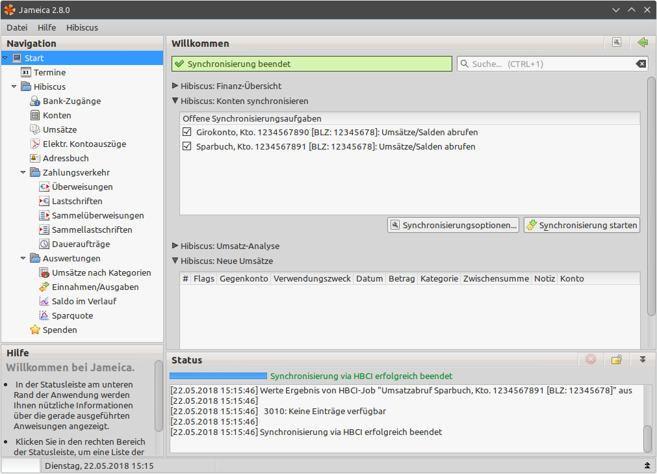Click the Sparquote chart icon
Image resolution: width=657 pixels, height=474 pixels.
click(44, 315)
